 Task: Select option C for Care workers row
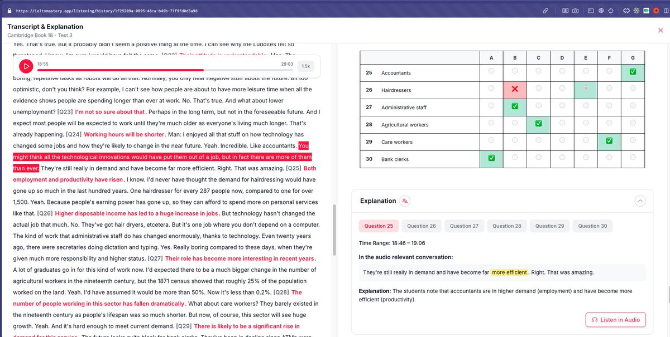click(538, 140)
